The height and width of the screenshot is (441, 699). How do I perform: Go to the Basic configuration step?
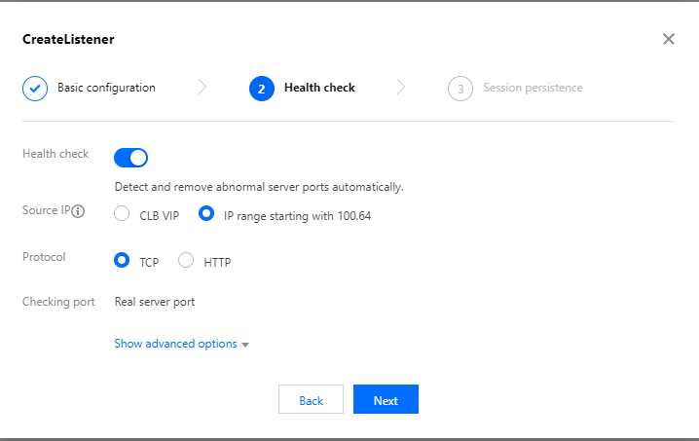pos(106,88)
